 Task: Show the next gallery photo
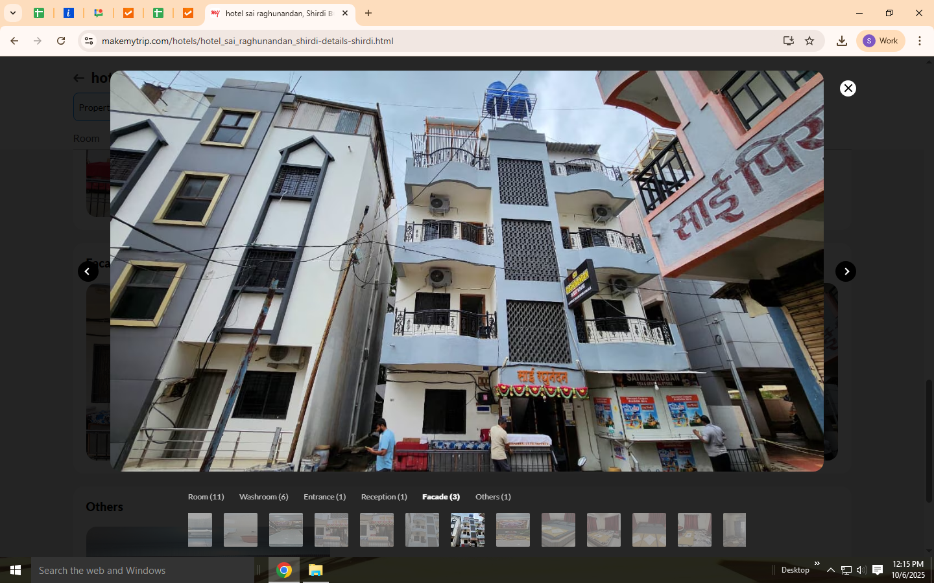click(846, 271)
